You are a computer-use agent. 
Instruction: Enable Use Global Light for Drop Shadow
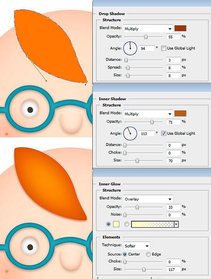click(x=163, y=48)
